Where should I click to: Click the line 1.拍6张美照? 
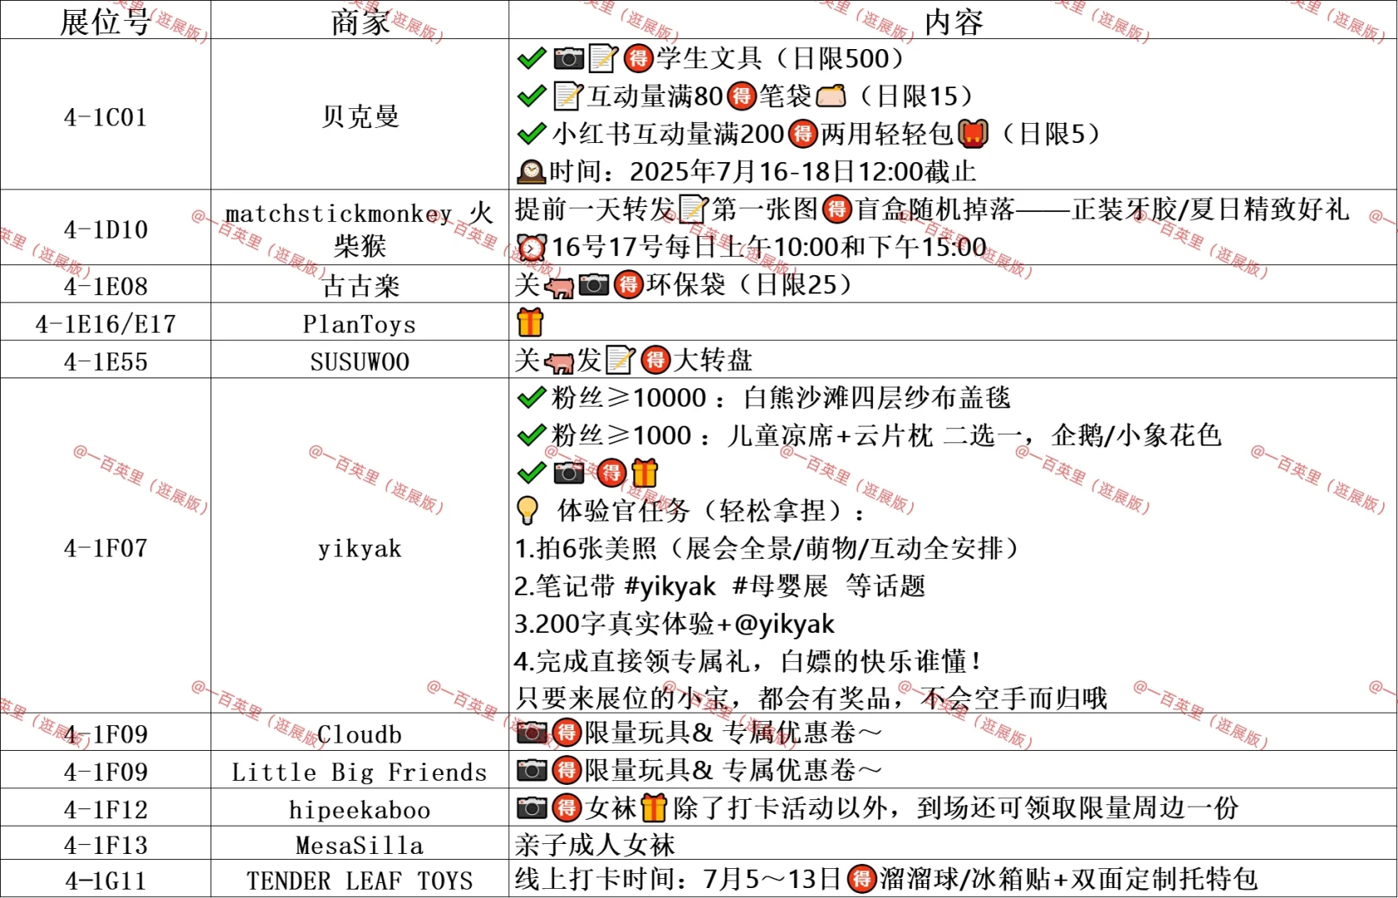point(766,548)
